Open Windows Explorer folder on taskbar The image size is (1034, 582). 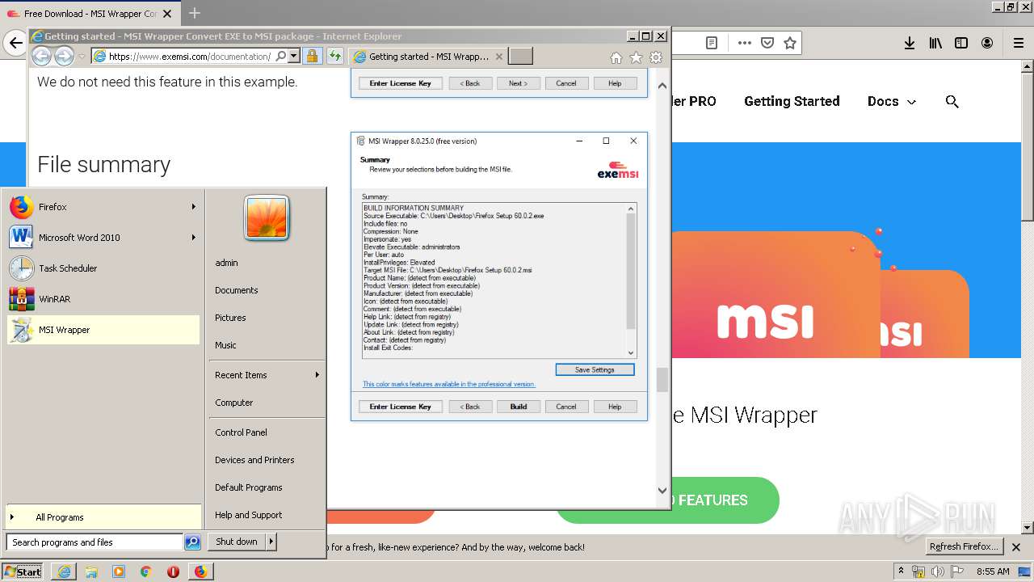[91, 571]
